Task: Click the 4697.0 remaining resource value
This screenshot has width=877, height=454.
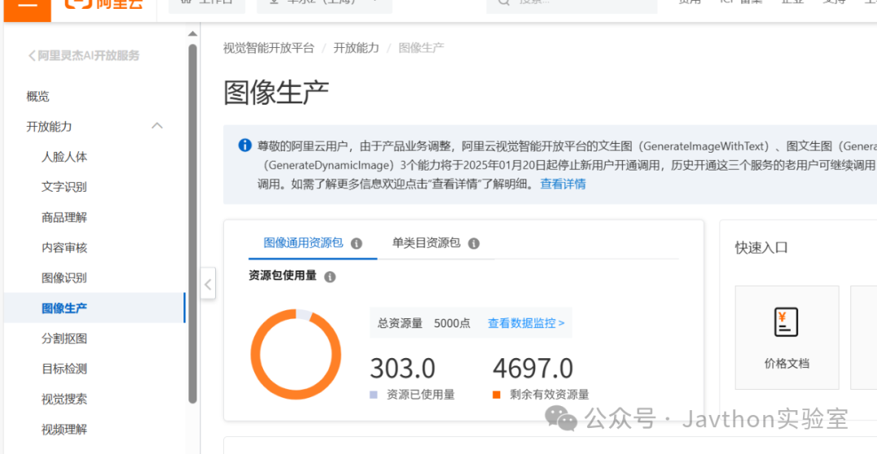Action: pos(533,369)
